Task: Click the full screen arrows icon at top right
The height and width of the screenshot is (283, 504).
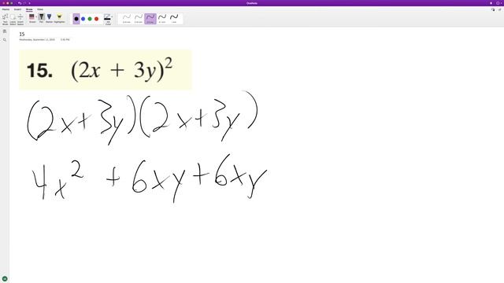Action: [500, 9]
